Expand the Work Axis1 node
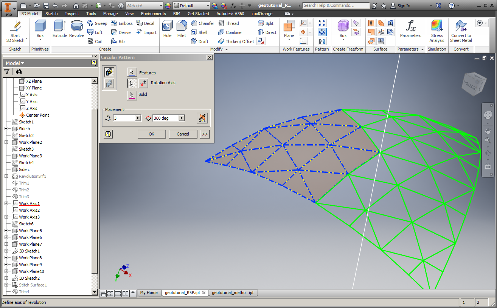This screenshot has height=308, width=497. click(6, 203)
